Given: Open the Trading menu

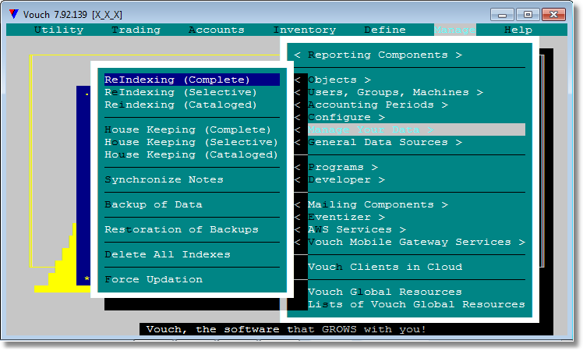Looking at the screenshot, I should pyautogui.click(x=136, y=30).
